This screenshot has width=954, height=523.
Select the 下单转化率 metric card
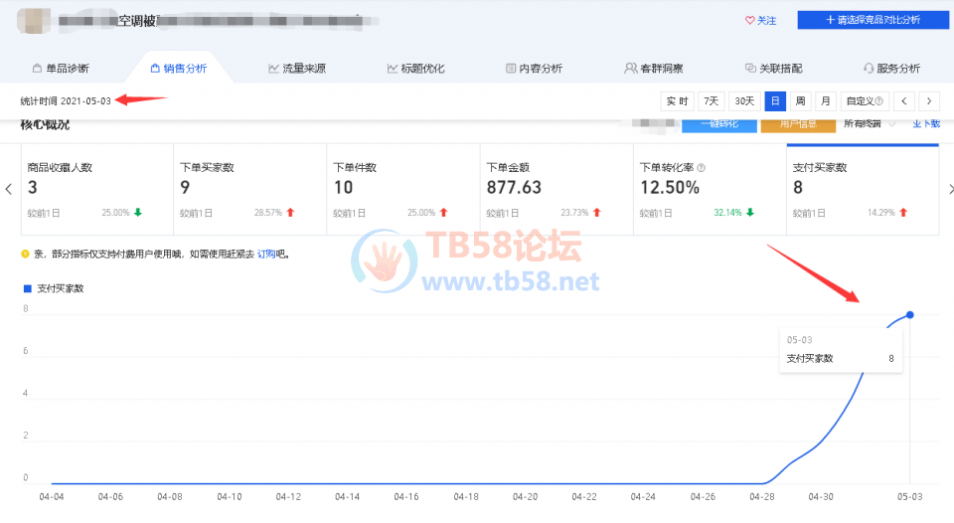point(710,189)
